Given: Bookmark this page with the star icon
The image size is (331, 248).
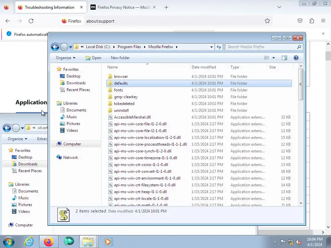Looking at the screenshot, I should point(267,21).
